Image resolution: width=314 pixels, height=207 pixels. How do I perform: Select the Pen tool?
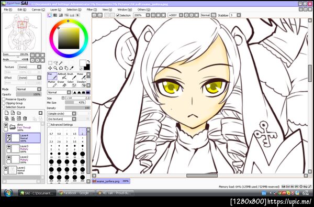pos(52,76)
